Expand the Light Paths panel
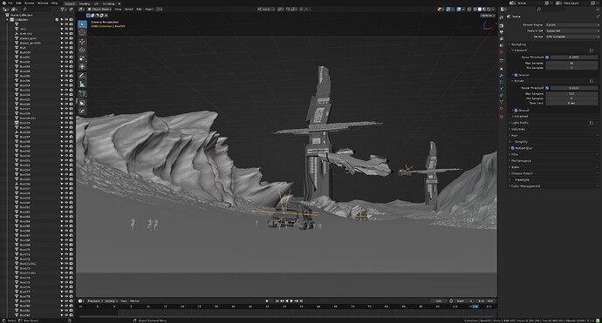The image size is (602, 323). click(519, 123)
